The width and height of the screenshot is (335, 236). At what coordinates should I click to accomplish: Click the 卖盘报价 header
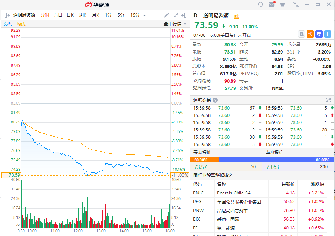tap(274, 153)
